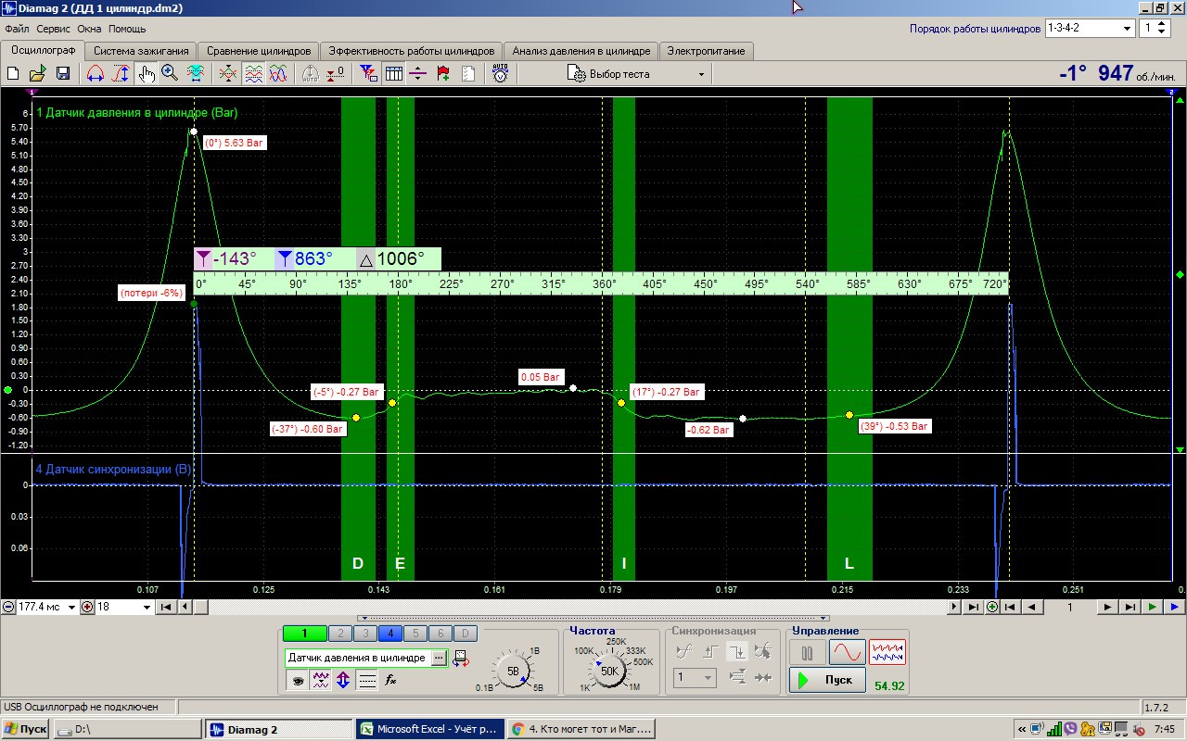Screen dimensions: 1187x741
Task: Click the filter markers icon in toolbar
Action: pyautogui.click(x=368, y=74)
